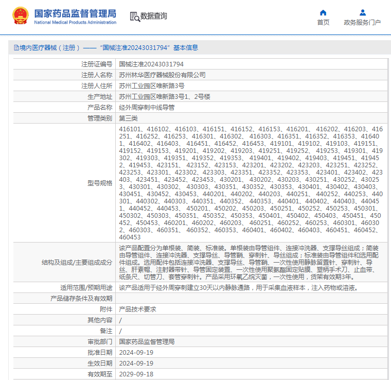Select registration number 国械注准20243031794 value
The image size is (391, 380).
(151, 64)
